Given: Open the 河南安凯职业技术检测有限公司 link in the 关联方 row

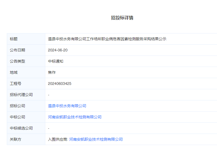Looking at the screenshot, I should [x=96, y=139].
